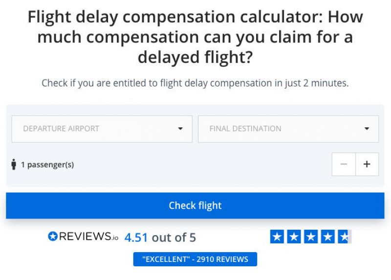This screenshot has height=280, width=391.
Task: Click the partially filled fifth star
Action: pos(345,237)
